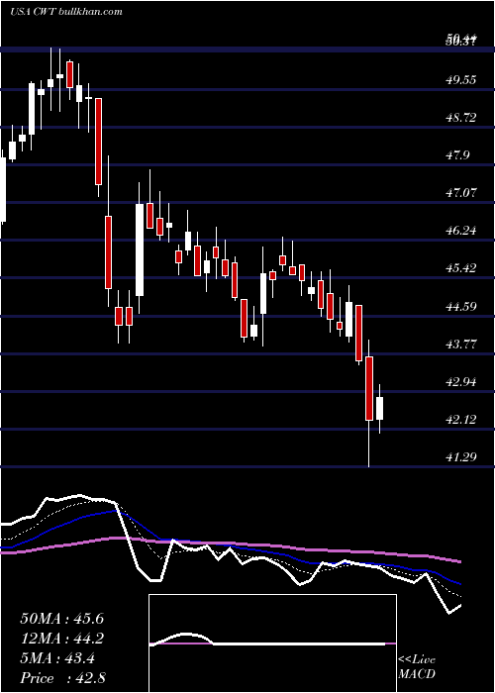Select the 47.07 price axis label
The height and width of the screenshot is (693, 495).
(x=461, y=193)
